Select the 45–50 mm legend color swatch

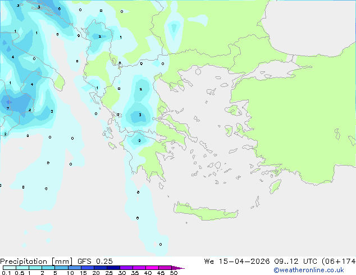coord(165,268)
